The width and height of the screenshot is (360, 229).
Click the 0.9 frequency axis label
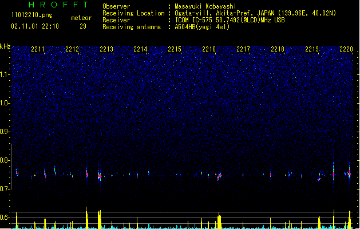5,132
